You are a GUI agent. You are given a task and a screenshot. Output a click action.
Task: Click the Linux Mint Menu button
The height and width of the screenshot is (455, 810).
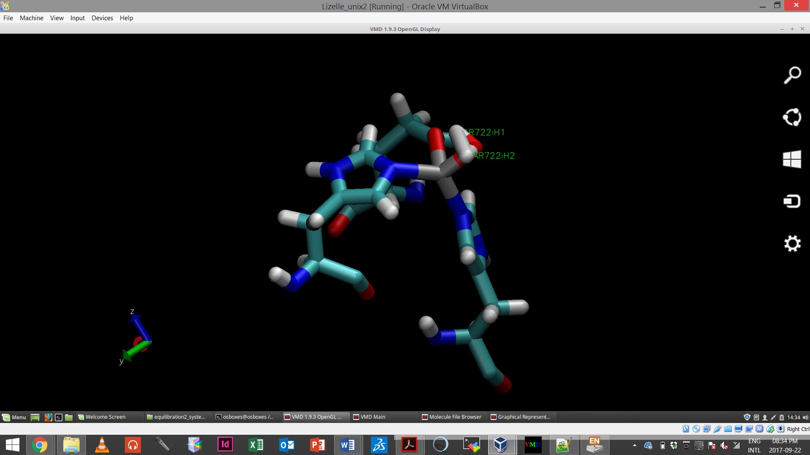click(14, 417)
